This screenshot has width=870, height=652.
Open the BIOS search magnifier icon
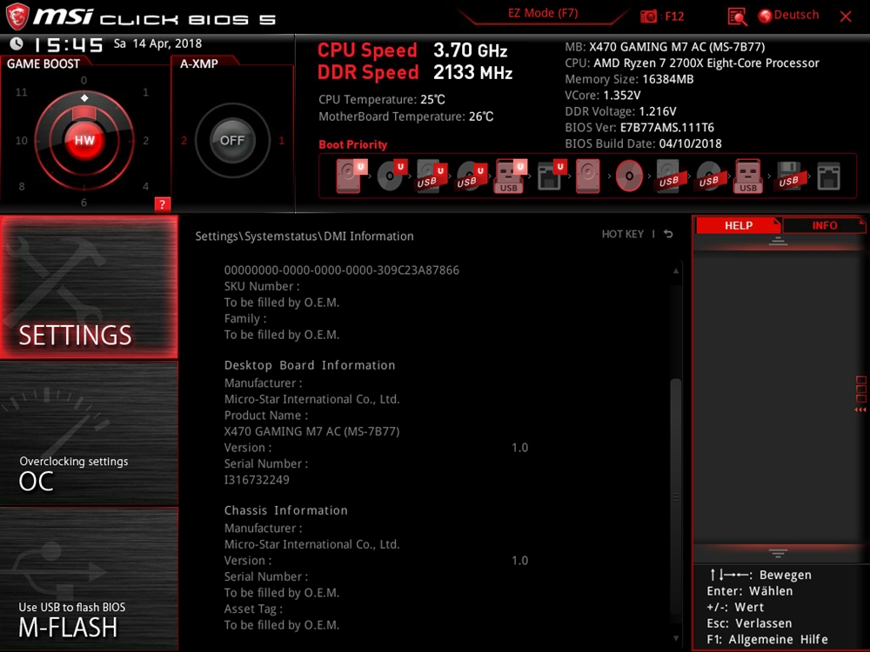click(737, 17)
